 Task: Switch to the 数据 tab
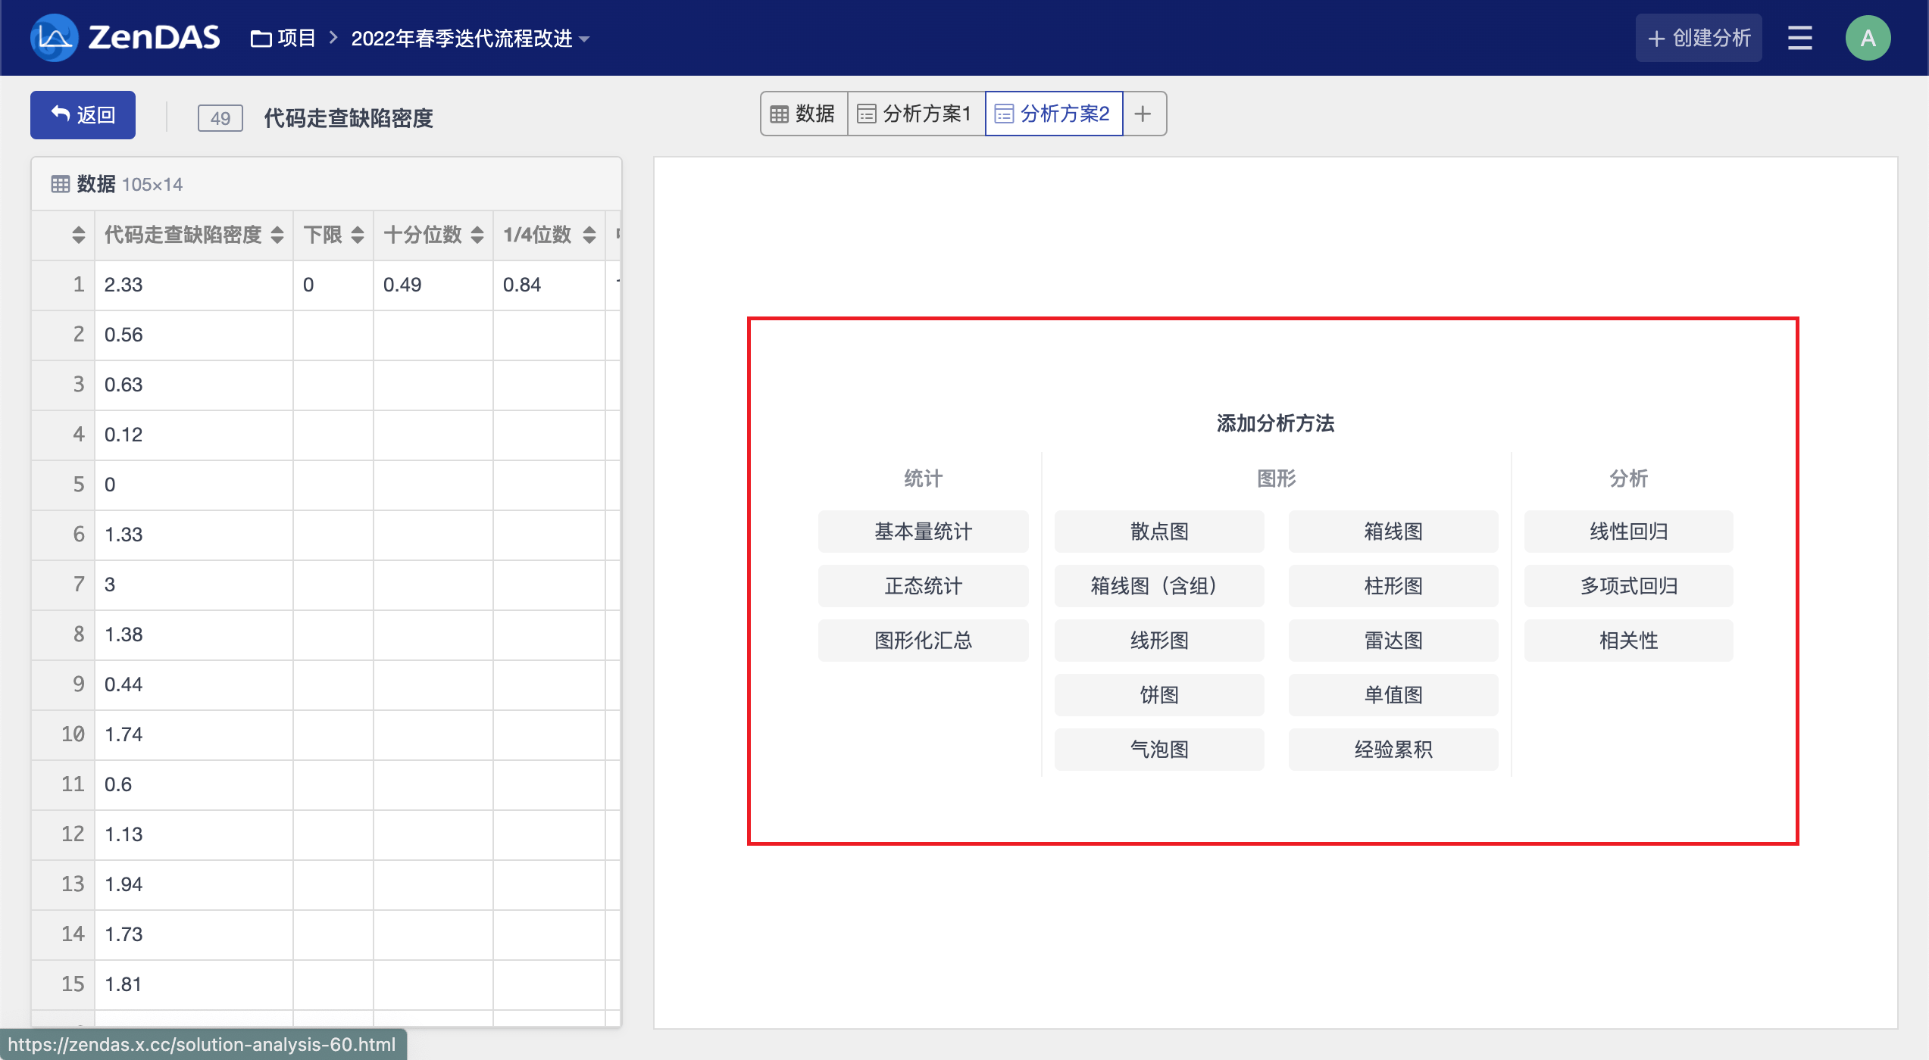803,114
